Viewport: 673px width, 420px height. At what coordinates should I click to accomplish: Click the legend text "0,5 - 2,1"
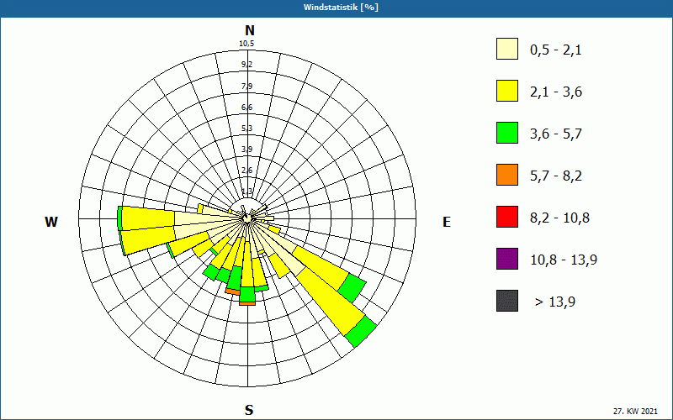click(x=556, y=50)
